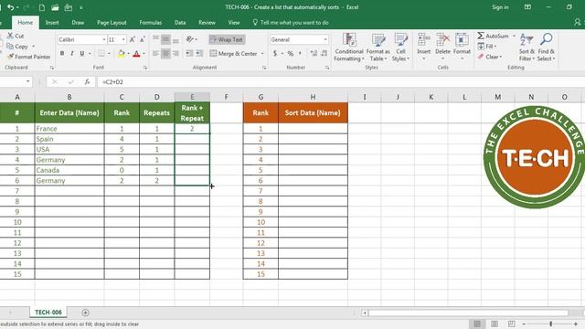Click the New document icon in quick access

coord(42,7)
